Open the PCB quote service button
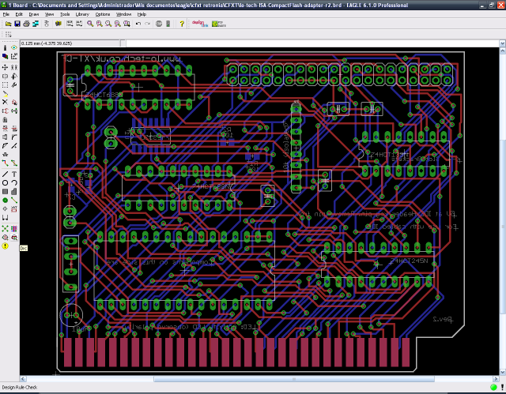This screenshot has width=506, height=394. click(219, 24)
